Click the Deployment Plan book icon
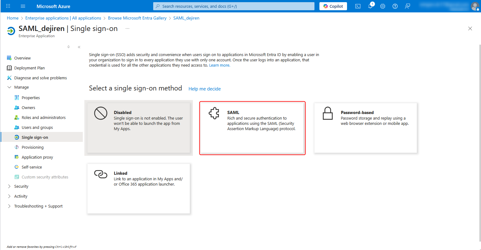The height and width of the screenshot is (250, 481). (9, 68)
